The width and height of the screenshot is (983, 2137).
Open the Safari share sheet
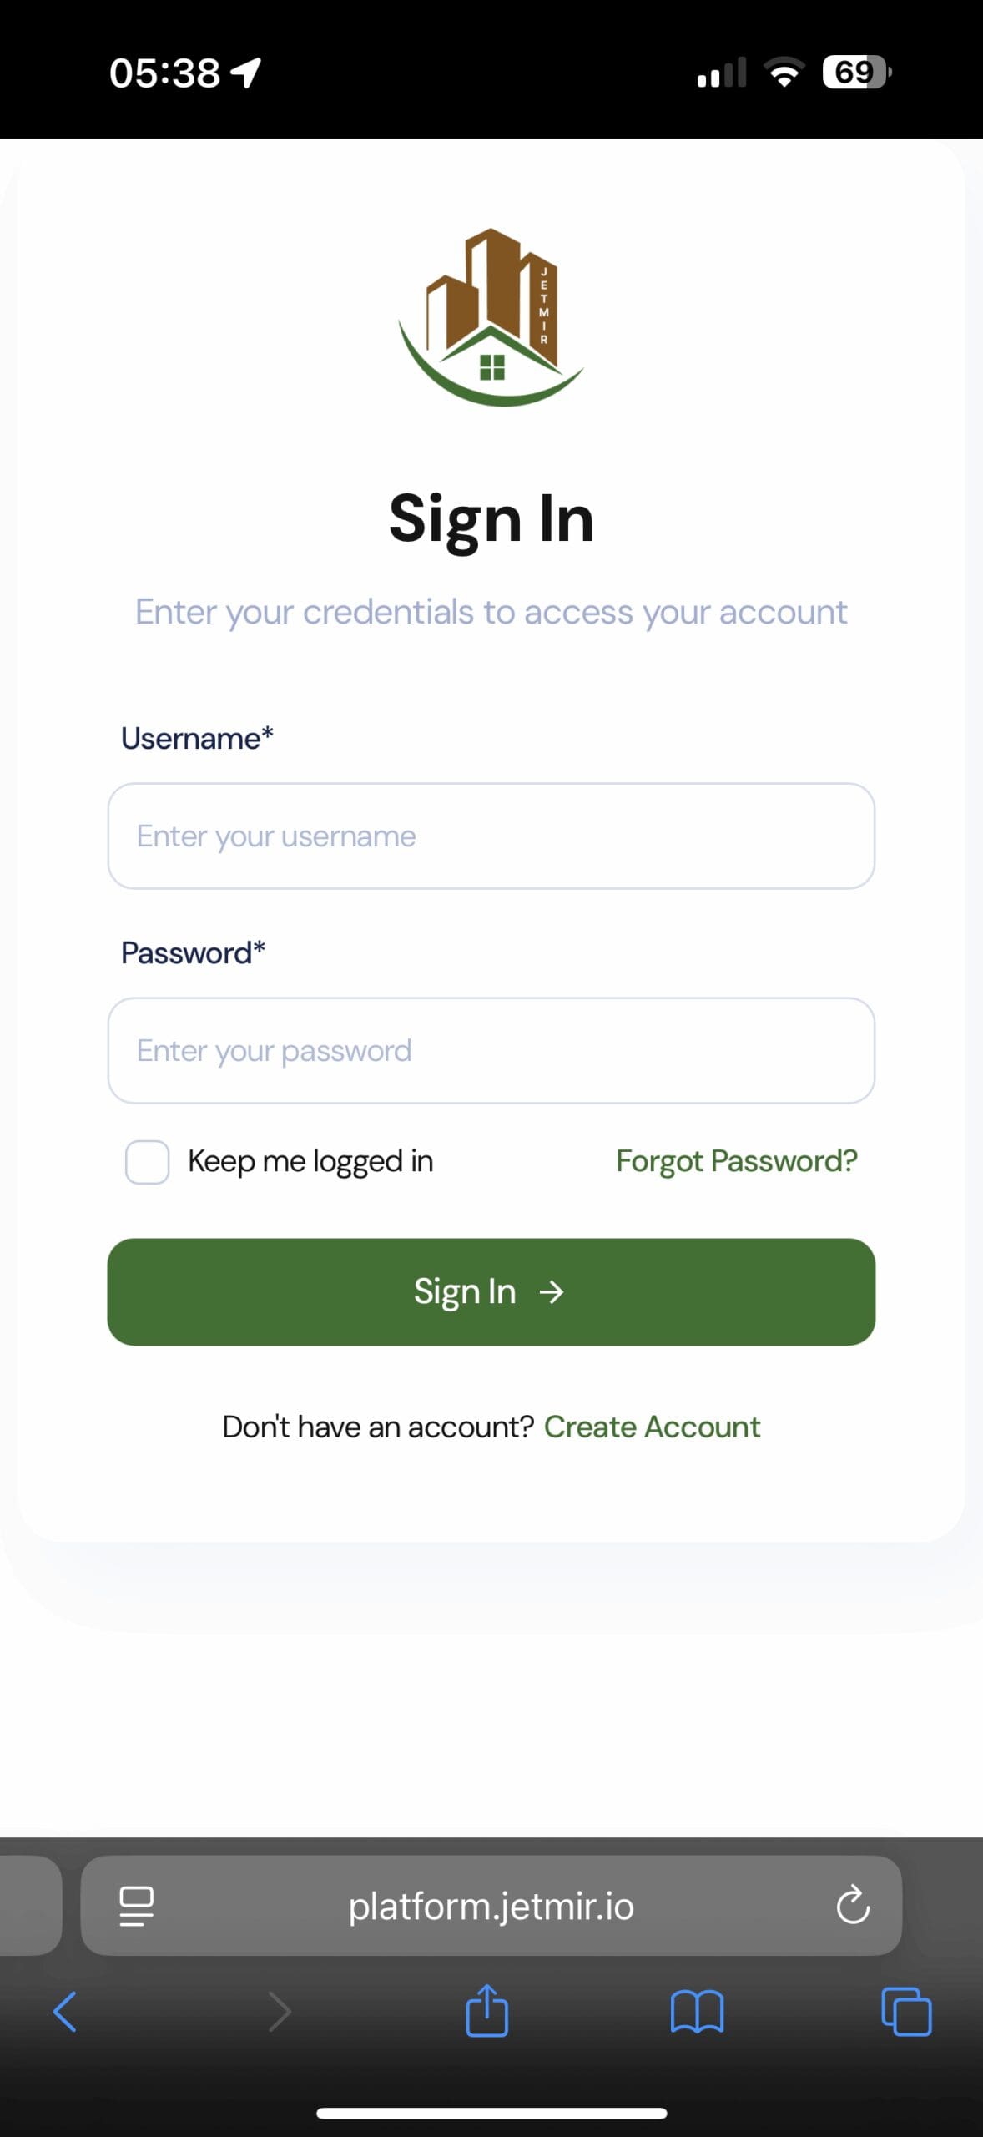[486, 2010]
